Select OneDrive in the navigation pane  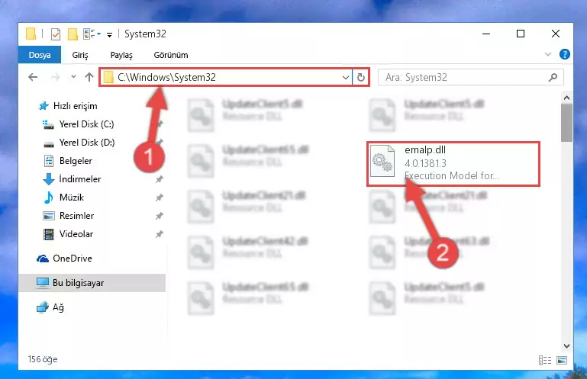point(73,259)
